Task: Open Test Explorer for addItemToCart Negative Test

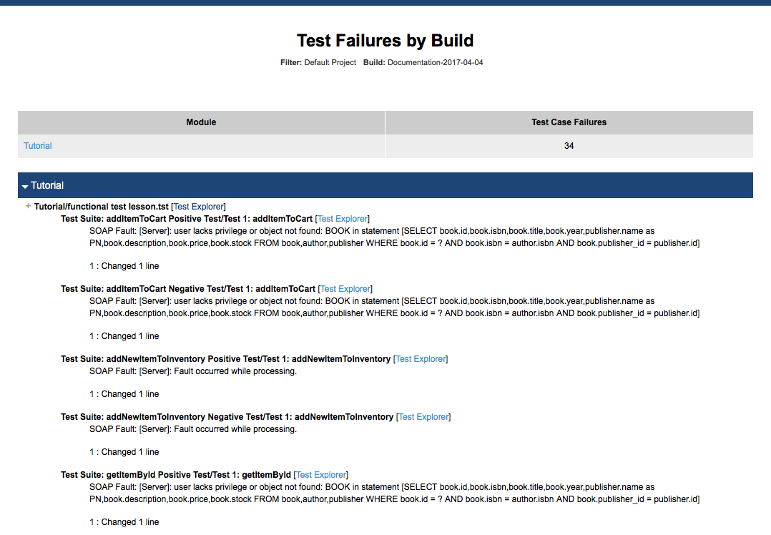Action: pyautogui.click(x=345, y=289)
